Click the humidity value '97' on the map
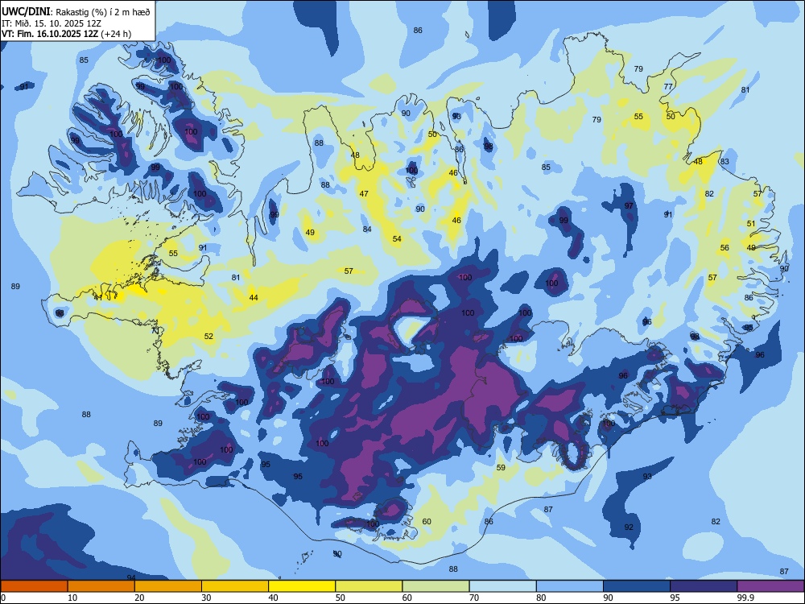The image size is (805, 604). (629, 205)
